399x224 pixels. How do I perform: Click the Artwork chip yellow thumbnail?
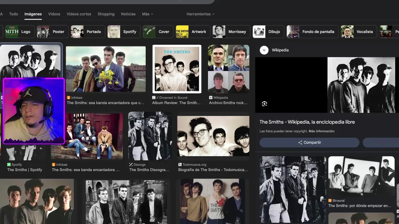point(182,32)
